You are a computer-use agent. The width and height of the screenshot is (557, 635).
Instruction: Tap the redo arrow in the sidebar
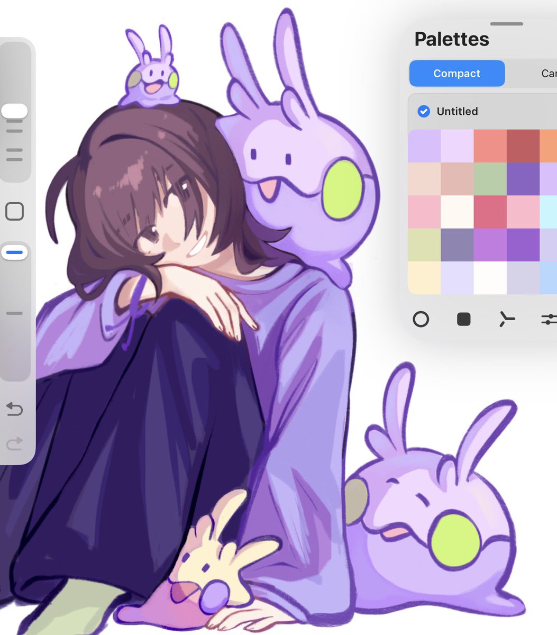(x=14, y=443)
